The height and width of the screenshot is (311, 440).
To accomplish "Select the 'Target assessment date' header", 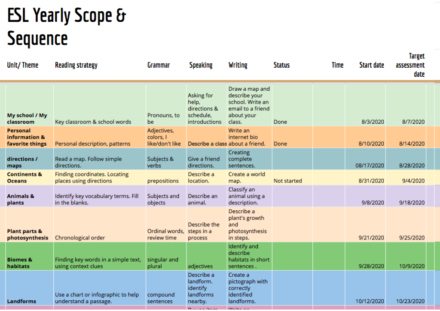I will click(410, 65).
